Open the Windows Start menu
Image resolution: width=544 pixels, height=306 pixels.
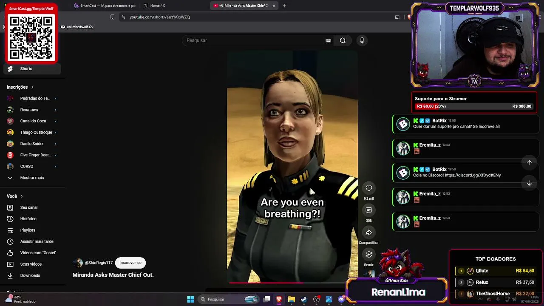point(190,299)
